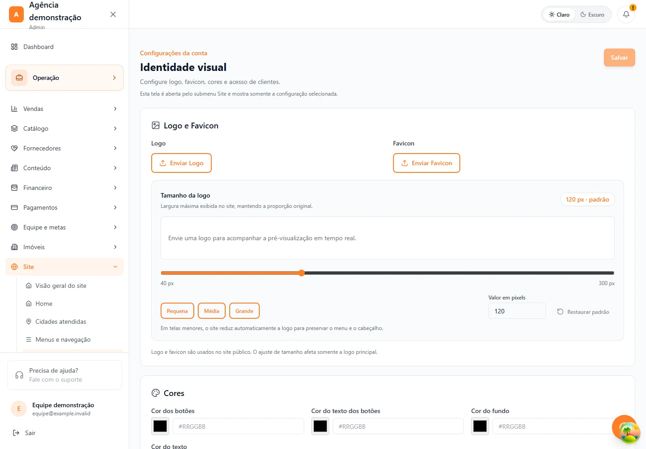The height and width of the screenshot is (449, 646).
Task: Click the Pagamentos credit card icon
Action: [x=14, y=207]
